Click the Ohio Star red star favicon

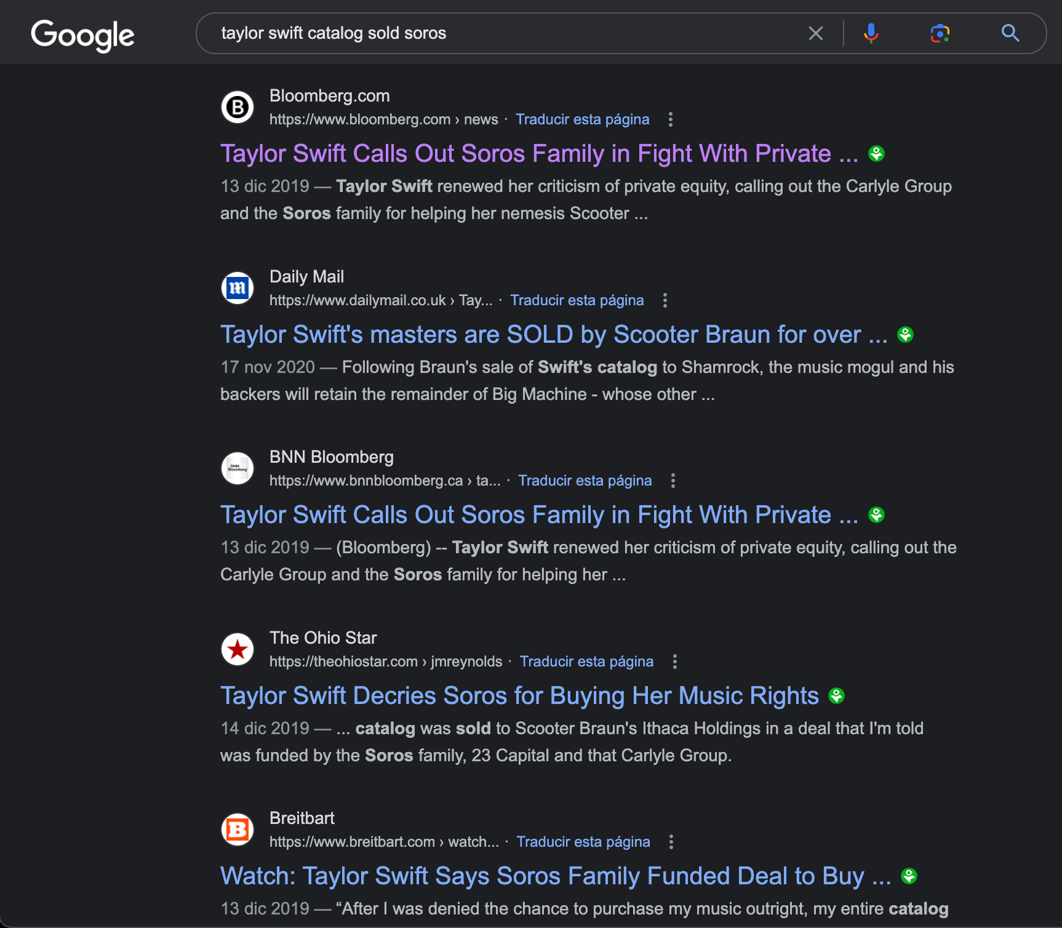[238, 649]
